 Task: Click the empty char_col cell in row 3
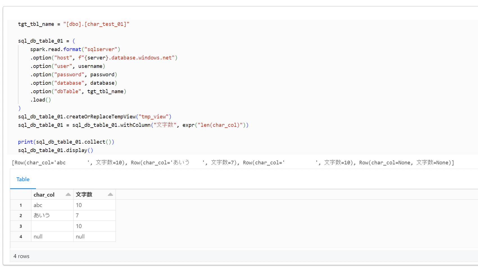point(52,226)
